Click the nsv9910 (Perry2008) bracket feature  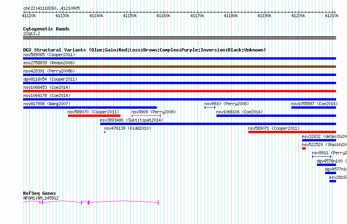coord(210,108)
